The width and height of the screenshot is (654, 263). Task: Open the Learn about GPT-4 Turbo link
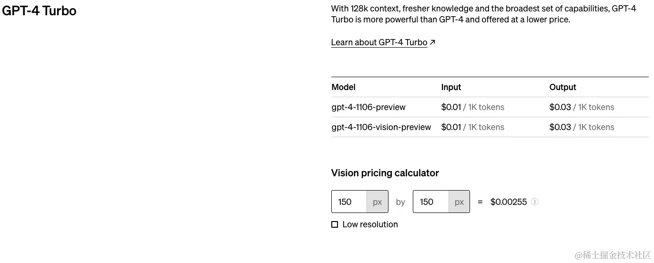point(379,42)
